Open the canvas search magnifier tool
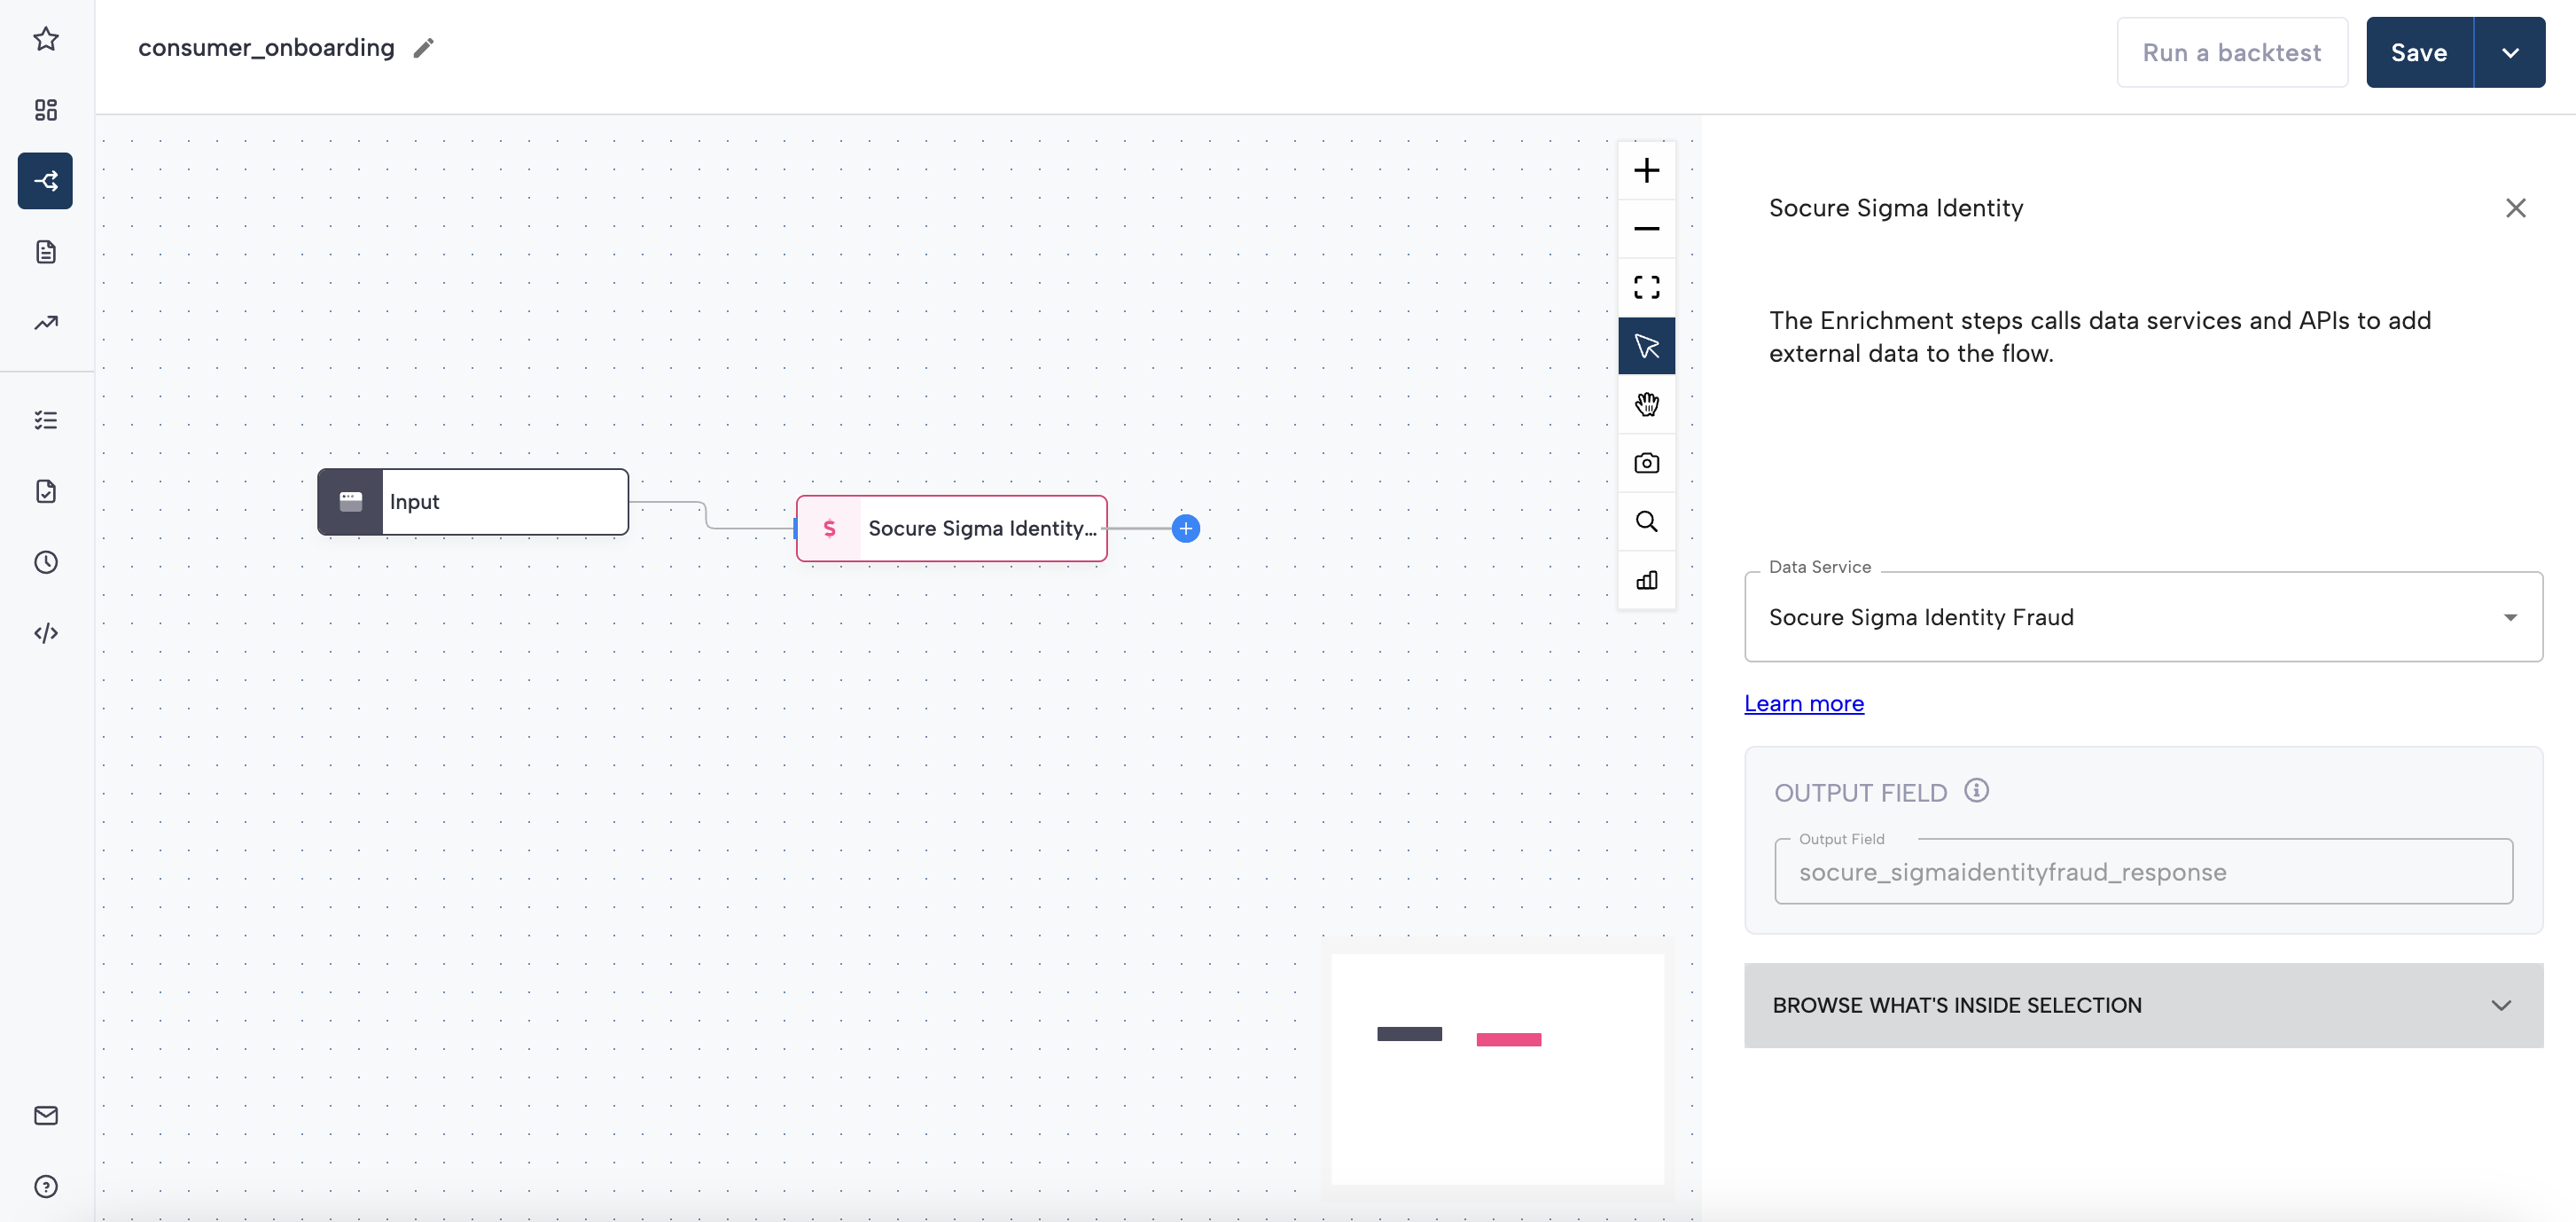2576x1222 pixels. (1646, 522)
